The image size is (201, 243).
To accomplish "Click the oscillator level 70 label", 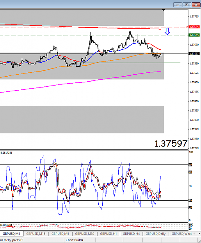I will pos(190,172).
